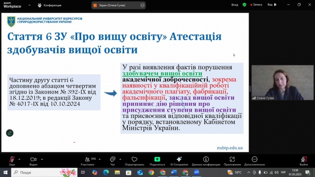Screen dimensions: 315x177
Task: Open the Zoom Workplace dropdown chevron
Action: pyautogui.click(x=30, y=5)
